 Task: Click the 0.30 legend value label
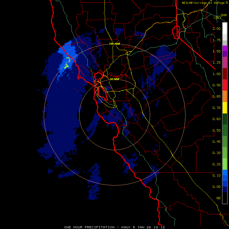pyautogui.click(x=217, y=153)
